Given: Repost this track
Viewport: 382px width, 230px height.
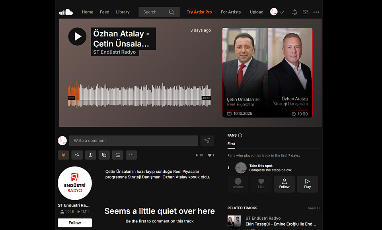Looking at the screenshot, I should 77,155.
